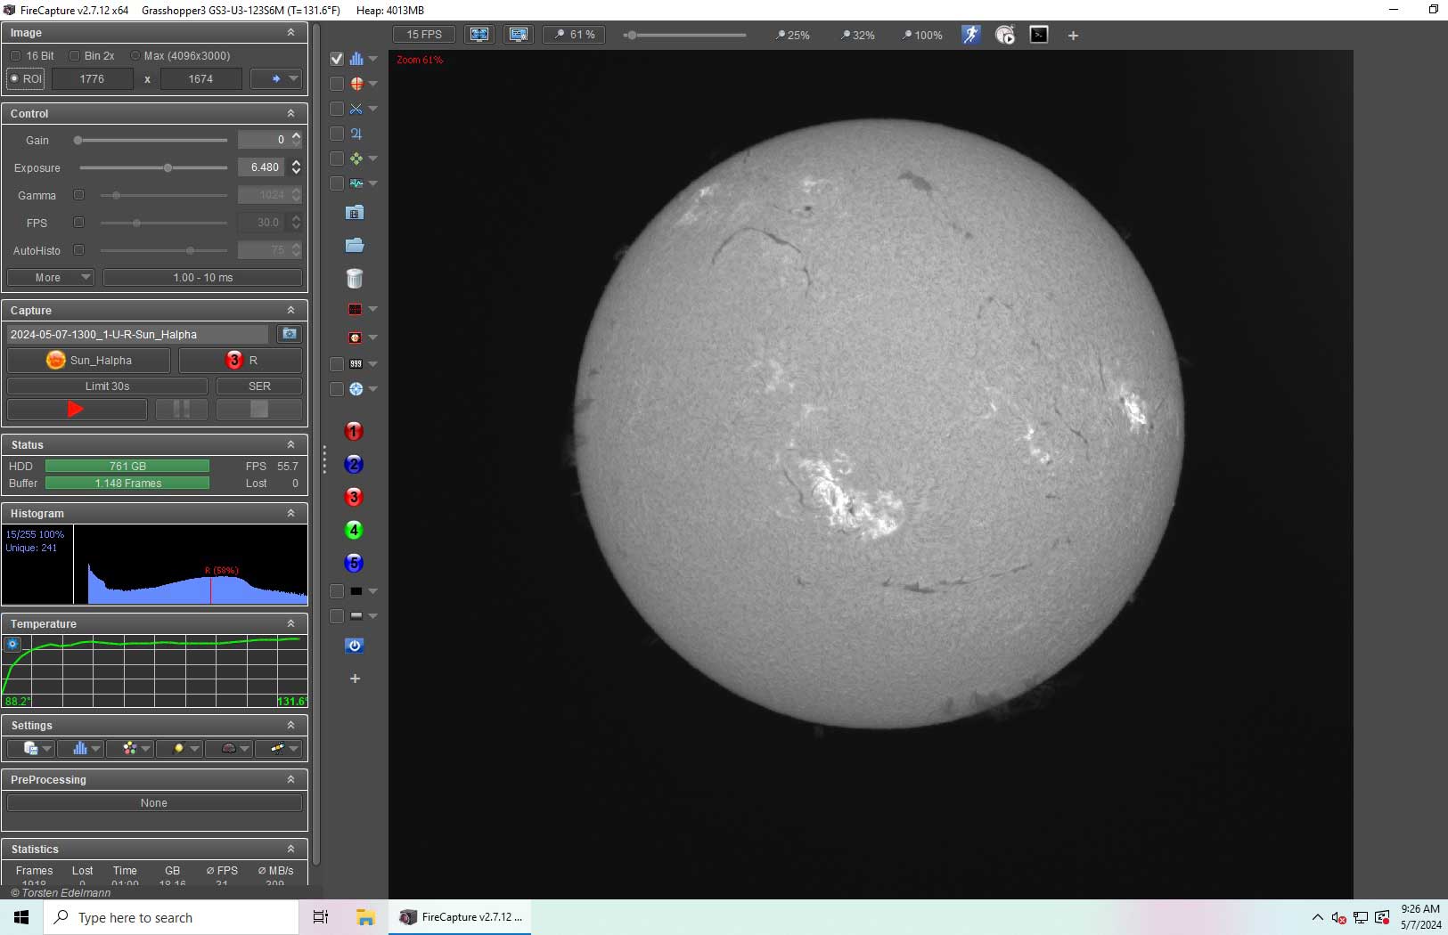Click the PreProcessing None button
Screen dimensions: 1448x935
154,803
